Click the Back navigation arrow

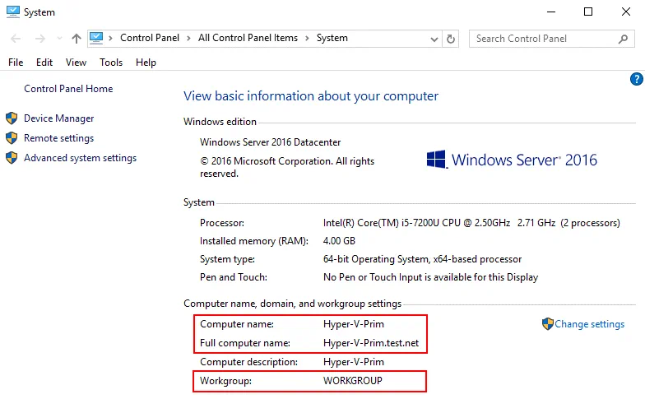(x=16, y=39)
